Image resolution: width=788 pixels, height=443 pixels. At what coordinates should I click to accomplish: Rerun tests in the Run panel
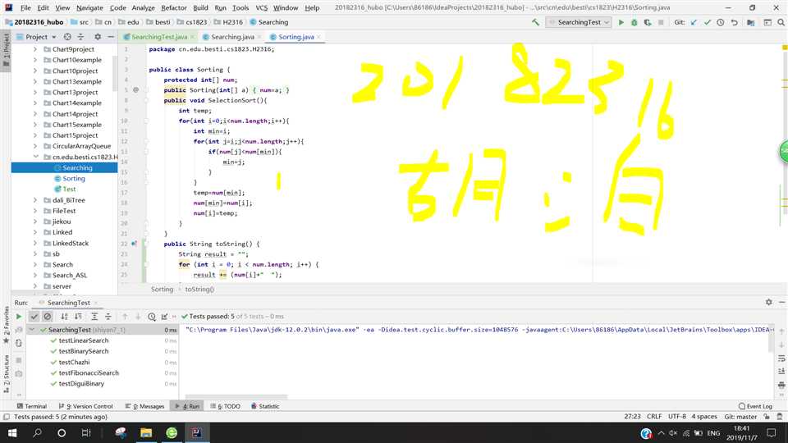coord(19,317)
